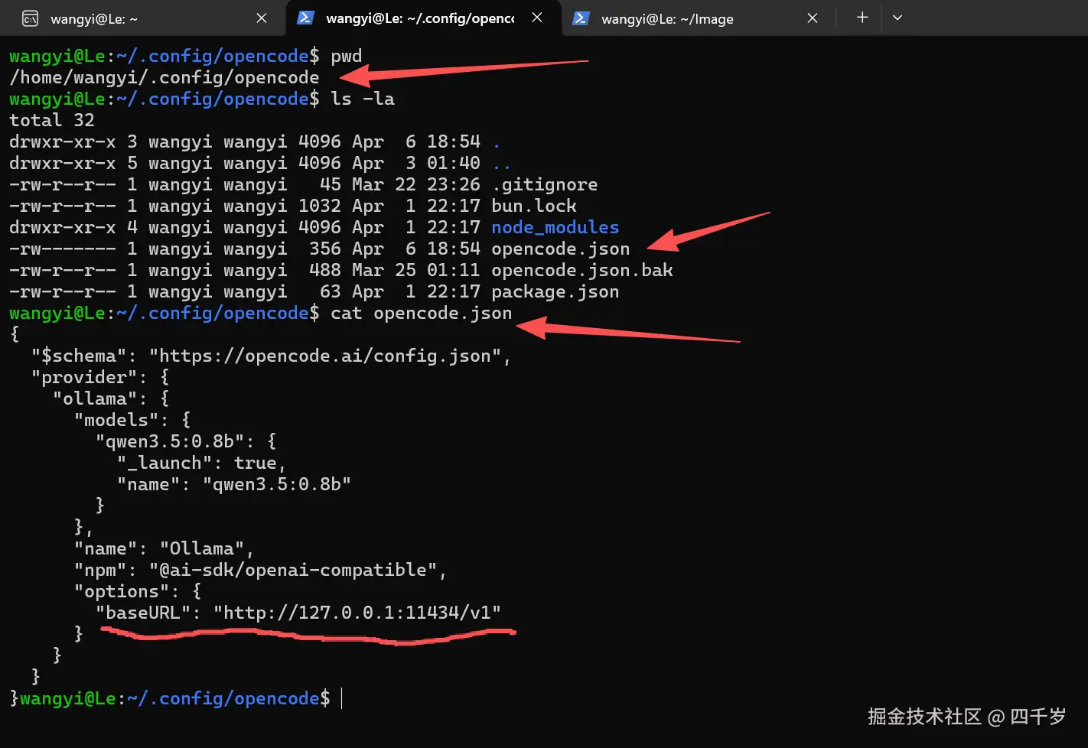Click the underlined baseURL value http://127.0.0.1:11434/v1
The image size is (1088, 748).
click(355, 612)
